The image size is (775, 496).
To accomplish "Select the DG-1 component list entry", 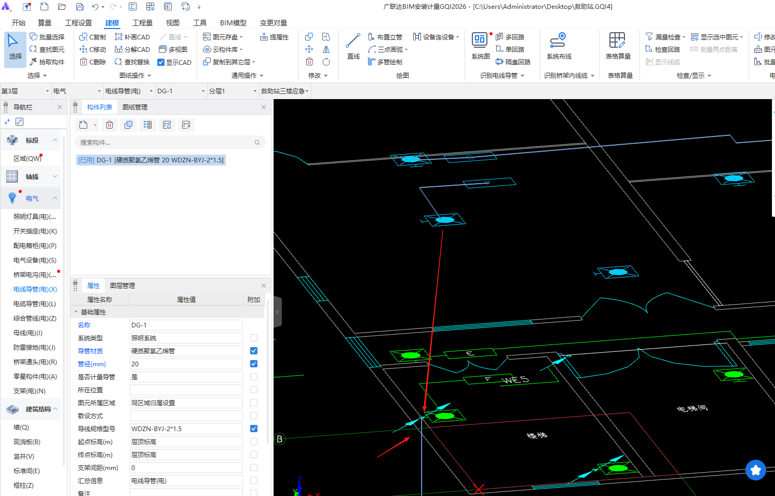I will coord(151,160).
